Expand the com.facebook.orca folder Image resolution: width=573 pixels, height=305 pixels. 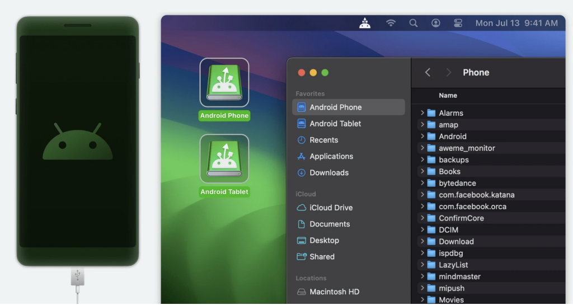422,207
